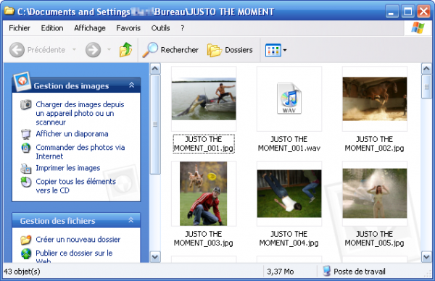The image size is (435, 281).
Task: Click the JUSTO THE MOMENT_004.jpg file name
Action: pyautogui.click(x=289, y=238)
